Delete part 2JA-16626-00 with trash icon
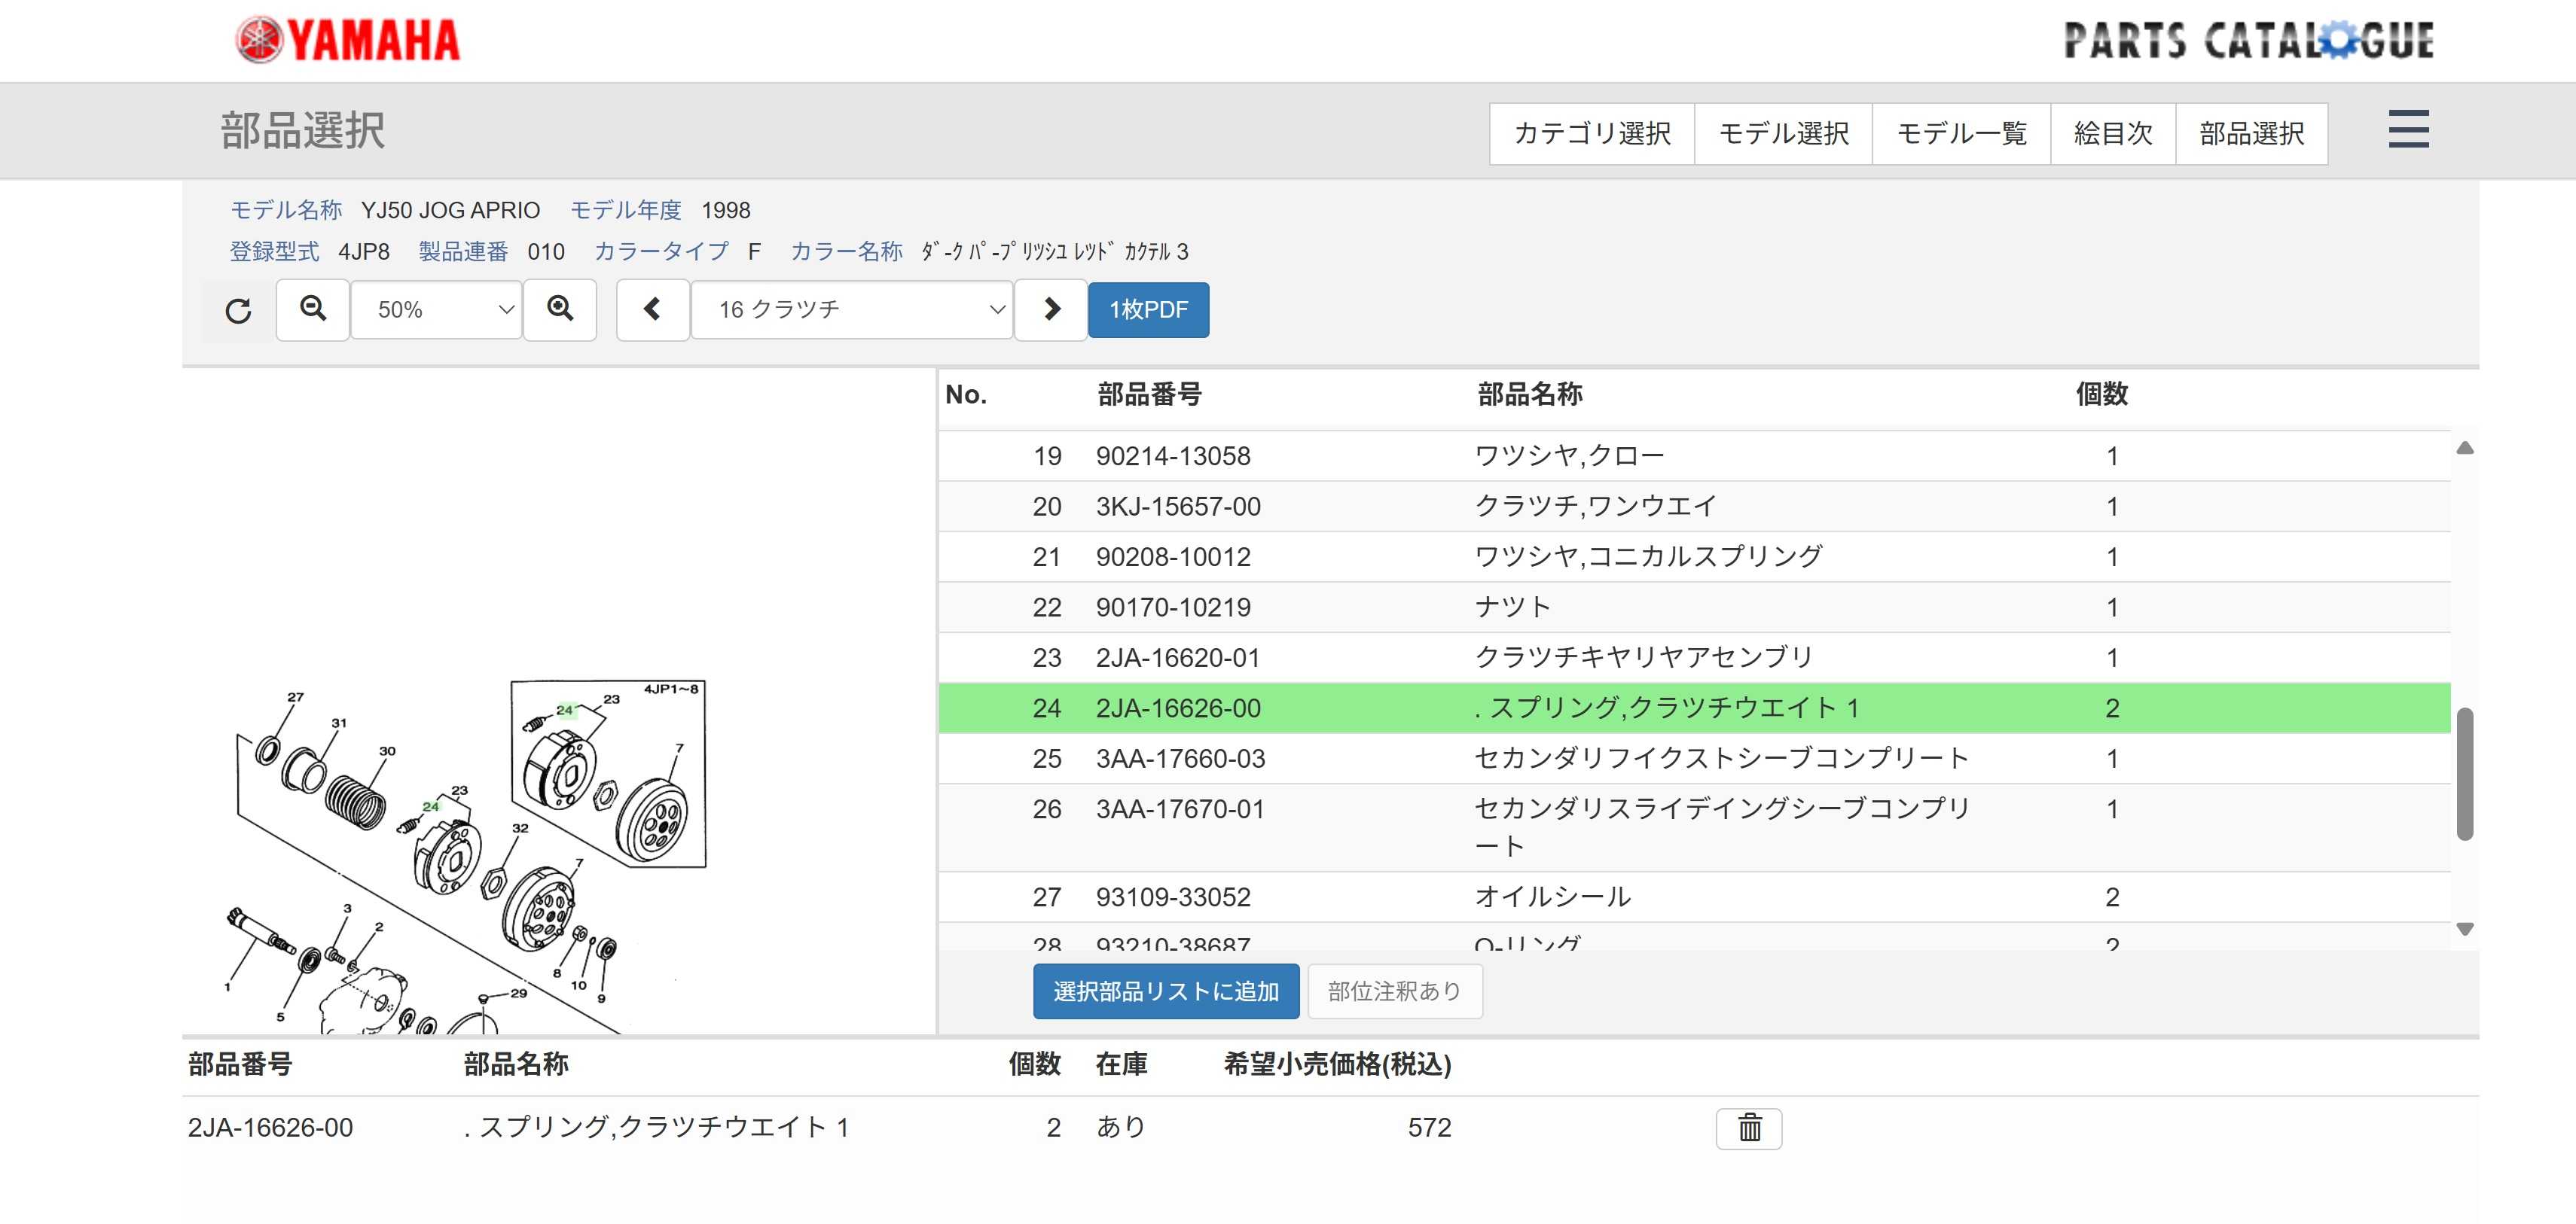The image size is (2576, 1224). pyautogui.click(x=1748, y=1128)
